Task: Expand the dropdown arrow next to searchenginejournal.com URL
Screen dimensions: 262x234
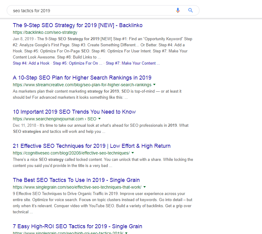Action: point(99,119)
